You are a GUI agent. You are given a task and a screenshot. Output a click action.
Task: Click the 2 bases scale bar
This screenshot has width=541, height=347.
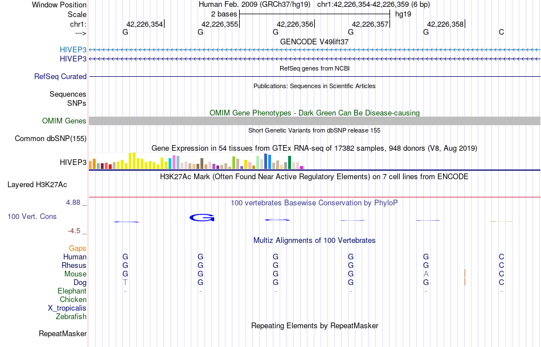[314, 14]
